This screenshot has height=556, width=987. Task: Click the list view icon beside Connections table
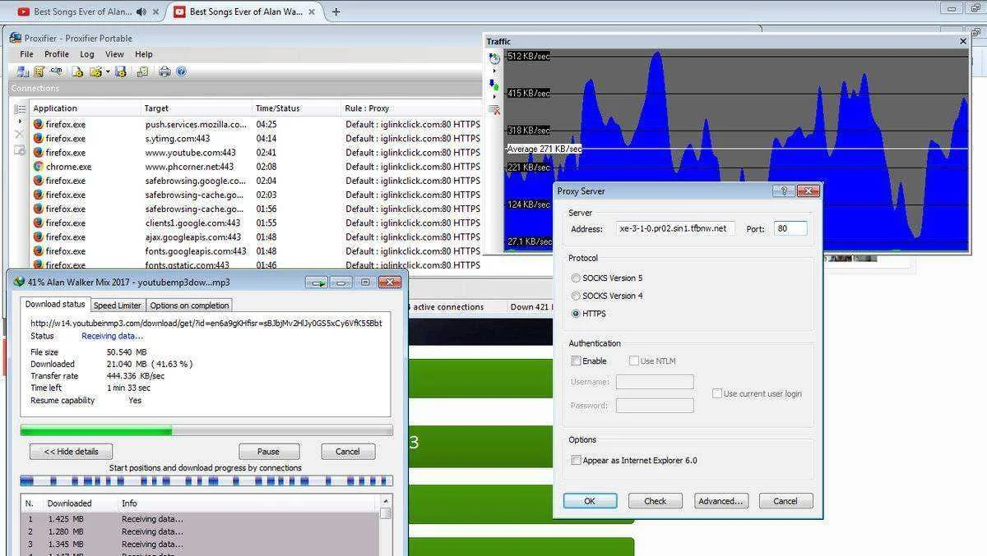pyautogui.click(x=20, y=108)
